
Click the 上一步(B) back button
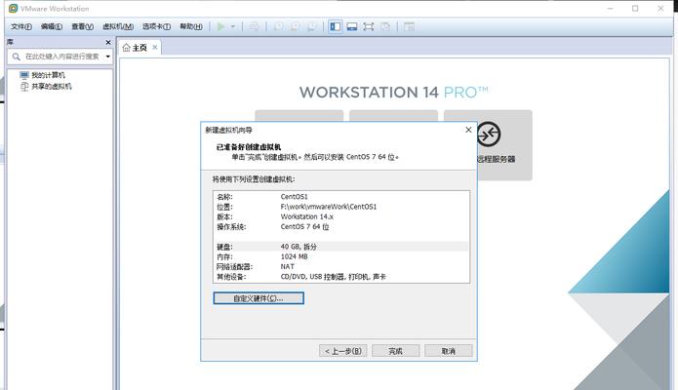tap(343, 351)
